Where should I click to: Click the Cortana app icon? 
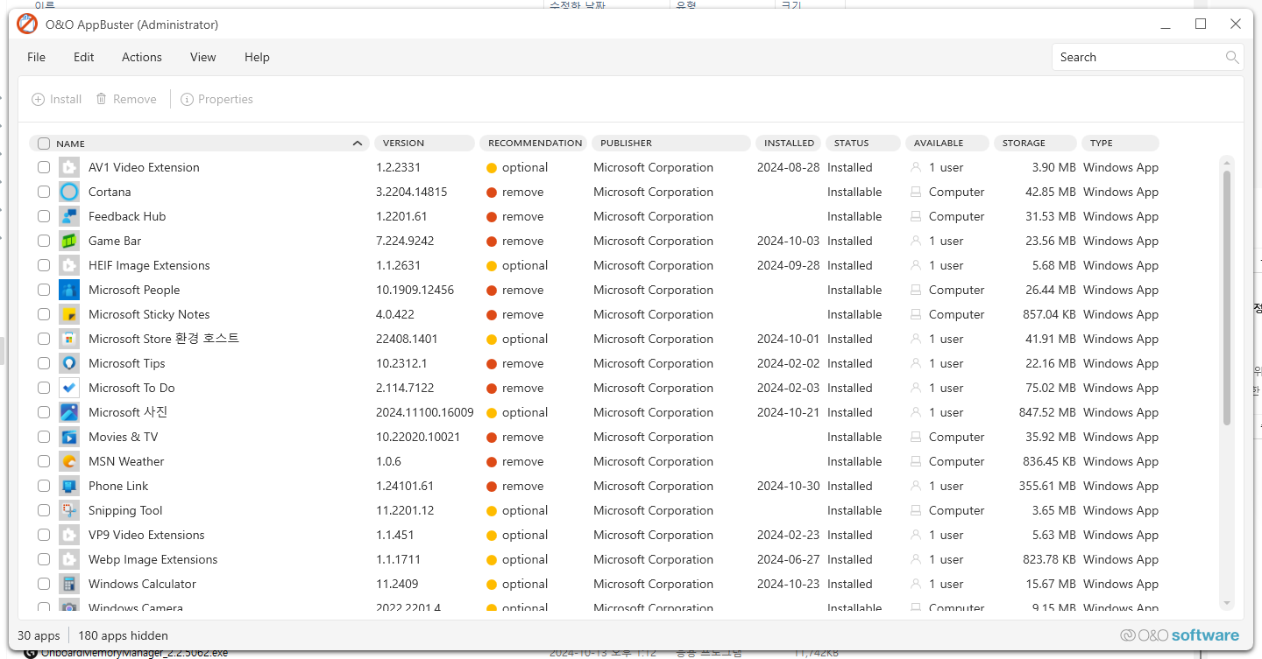pyautogui.click(x=69, y=192)
